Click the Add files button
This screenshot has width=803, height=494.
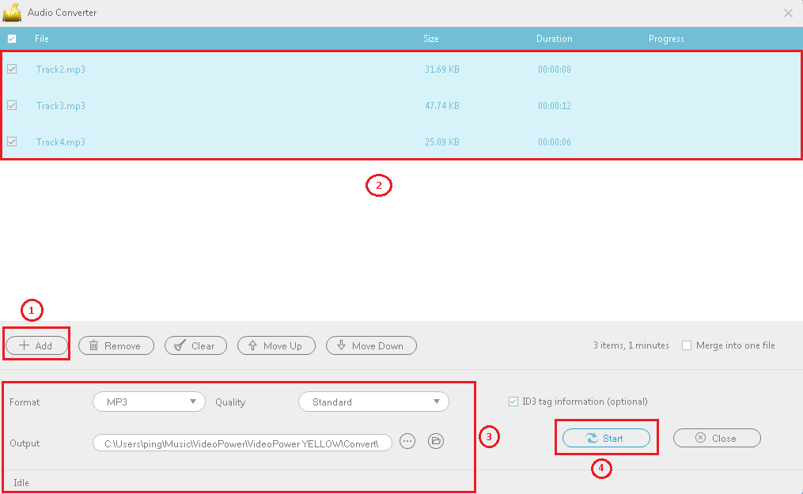[x=36, y=345]
